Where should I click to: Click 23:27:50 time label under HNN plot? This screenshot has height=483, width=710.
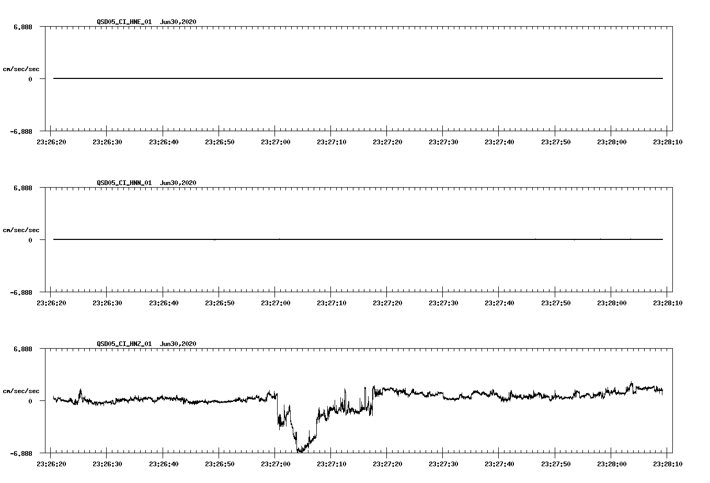click(556, 303)
